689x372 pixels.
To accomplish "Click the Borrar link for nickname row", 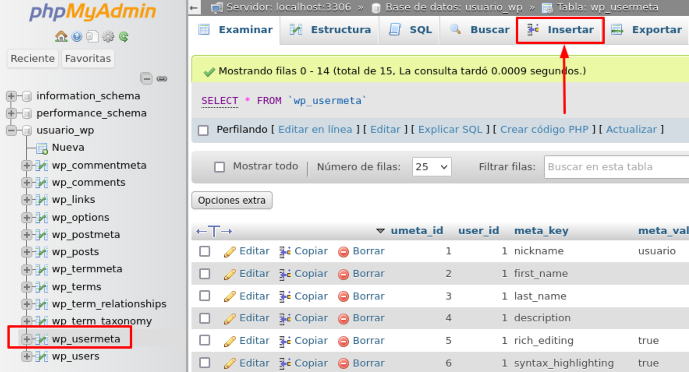I will click(x=368, y=251).
